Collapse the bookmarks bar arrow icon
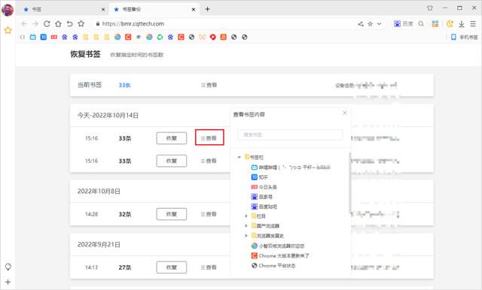The image size is (482, 290). [22, 37]
